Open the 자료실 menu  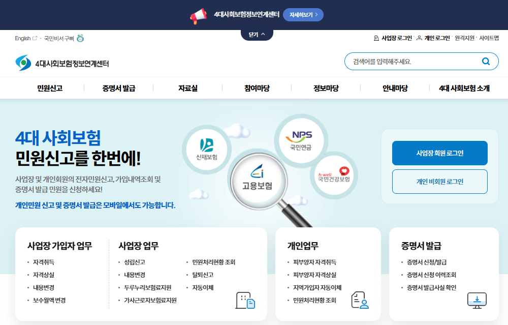tap(188, 88)
